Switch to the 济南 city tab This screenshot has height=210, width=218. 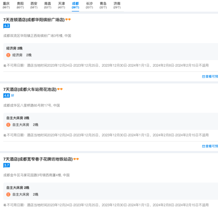pos(117,5)
